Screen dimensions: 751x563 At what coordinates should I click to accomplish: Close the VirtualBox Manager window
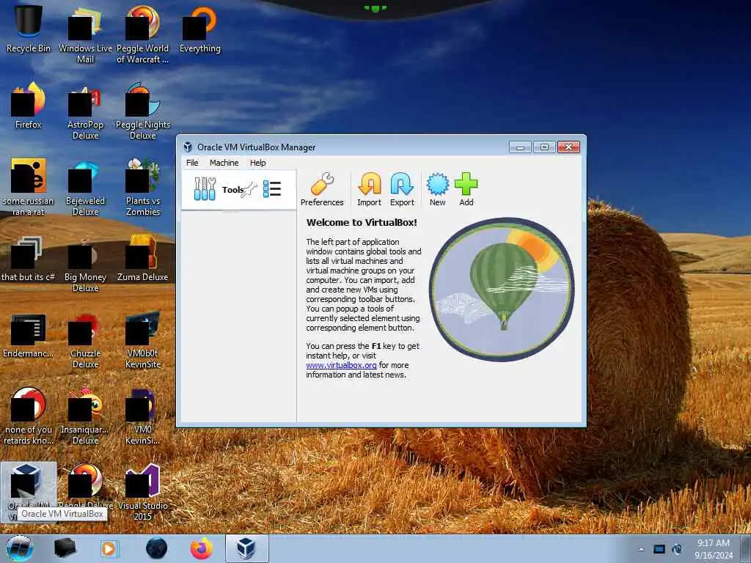(568, 147)
